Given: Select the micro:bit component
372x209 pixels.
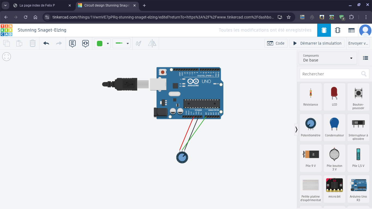Looking at the screenshot, I should [334, 189].
